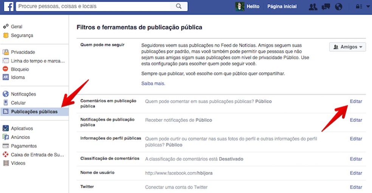
Task: Click the Filtros e ferramentas heading
Action: coord(139,27)
